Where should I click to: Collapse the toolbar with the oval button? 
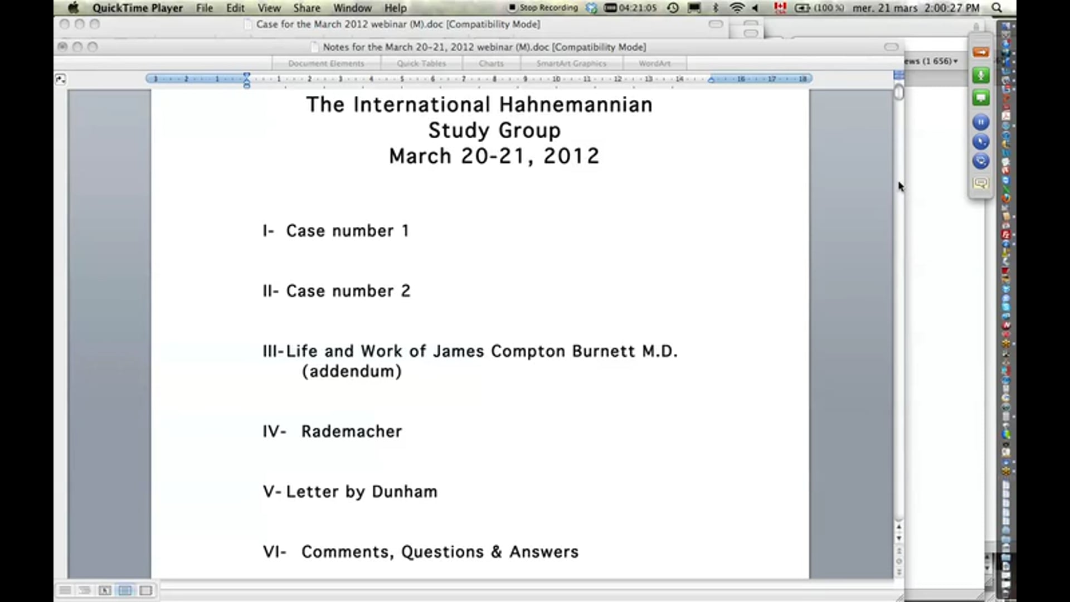click(891, 47)
